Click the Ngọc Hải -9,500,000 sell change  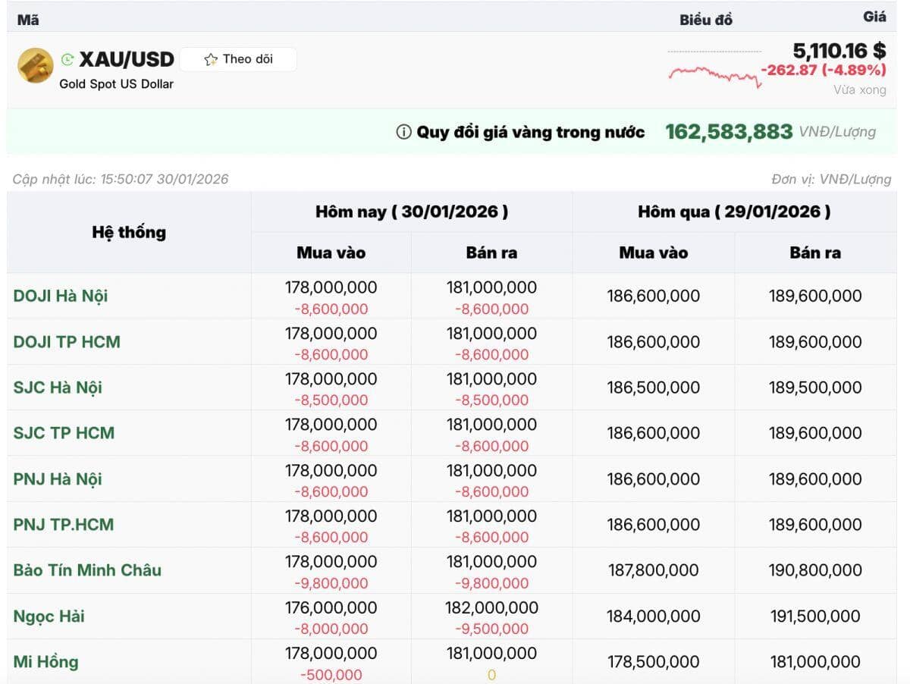(492, 629)
